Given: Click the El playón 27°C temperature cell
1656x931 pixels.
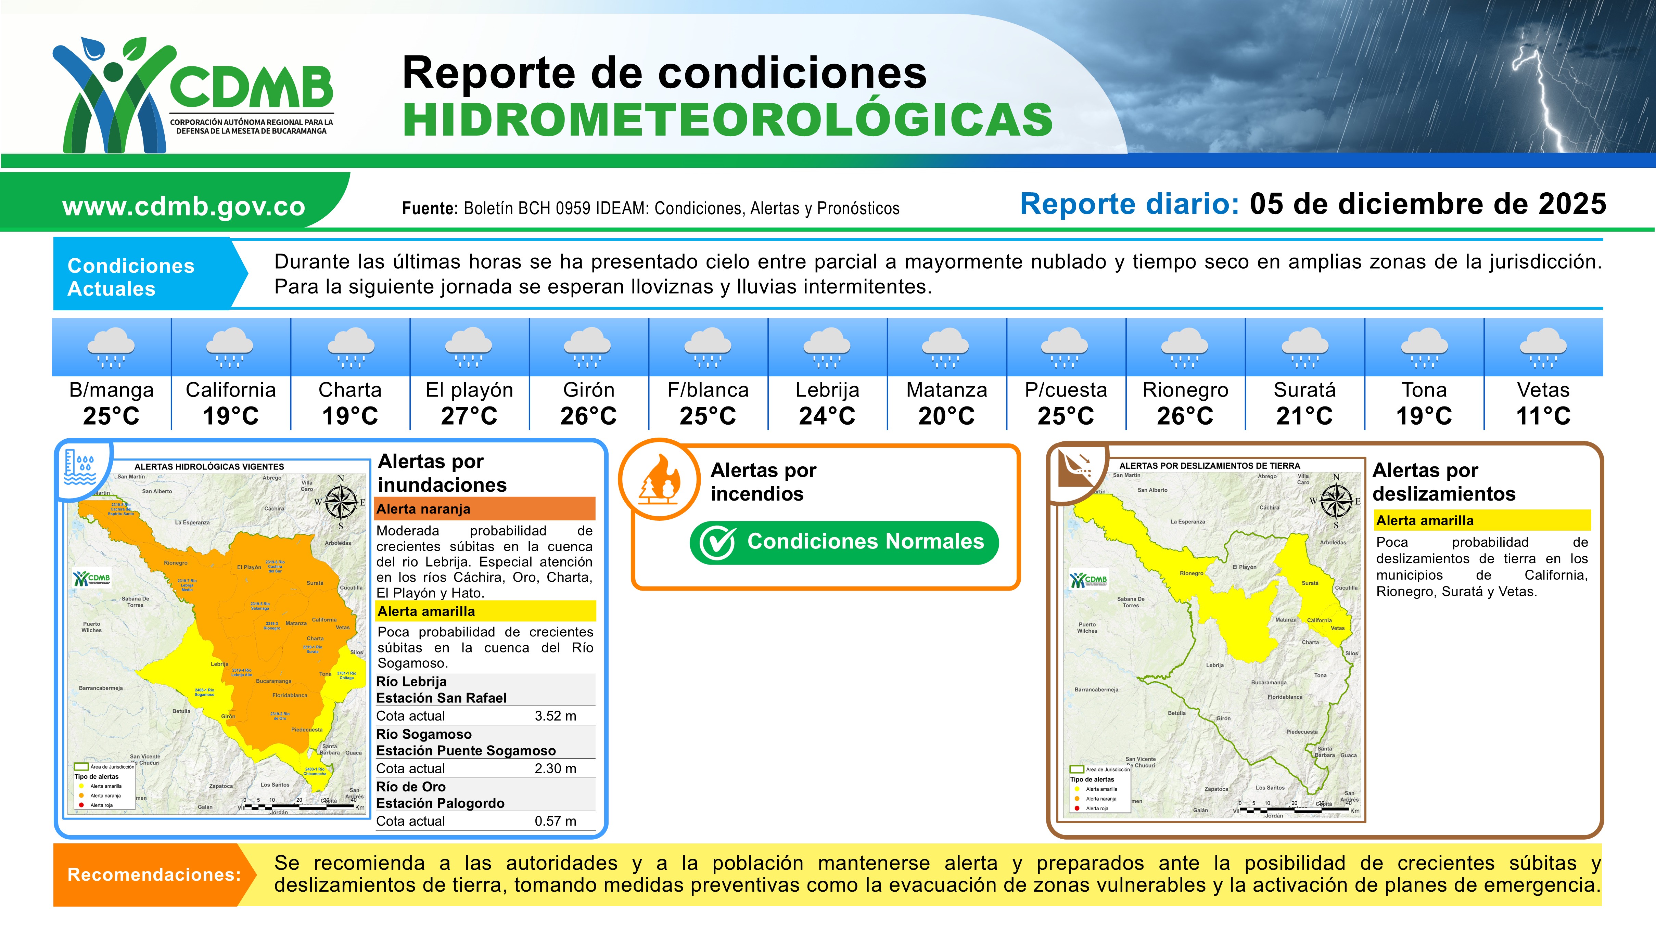Looking at the screenshot, I should pyautogui.click(x=469, y=403).
